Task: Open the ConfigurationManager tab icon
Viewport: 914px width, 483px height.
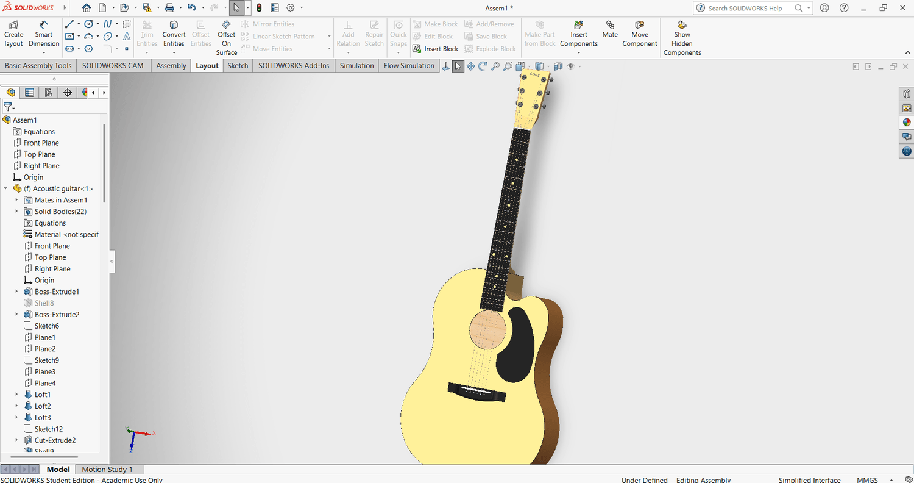Action: (x=48, y=93)
